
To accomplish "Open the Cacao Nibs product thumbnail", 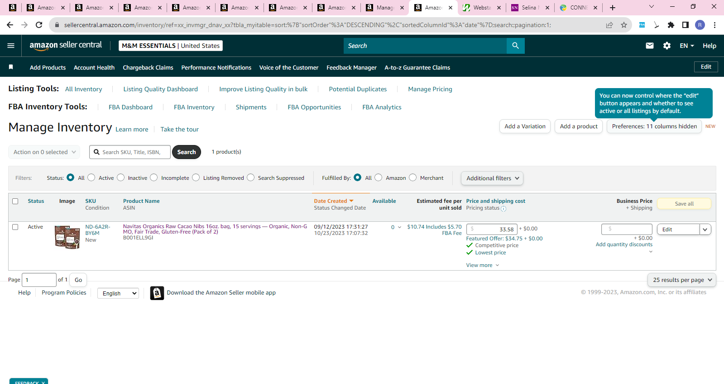I will pos(67,237).
